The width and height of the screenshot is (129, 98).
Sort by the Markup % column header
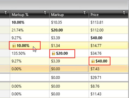tap(20, 15)
